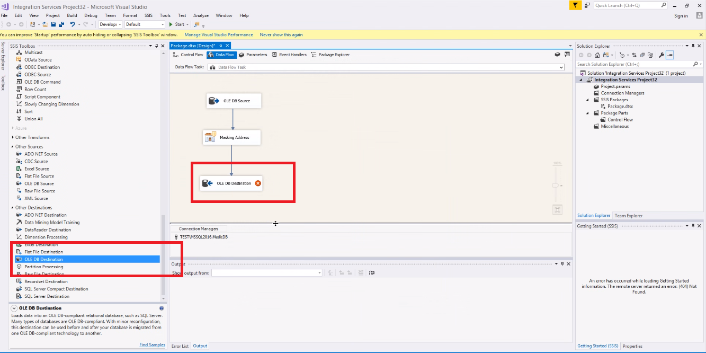Click the Save icon in the toolbar
The image size is (706, 353).
53,24
